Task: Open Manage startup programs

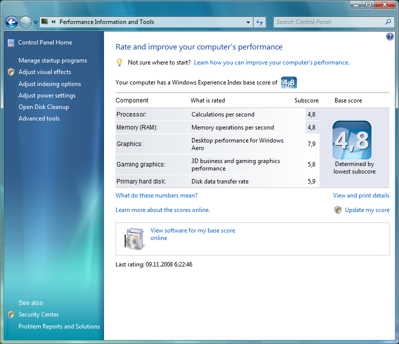Action: [52, 60]
